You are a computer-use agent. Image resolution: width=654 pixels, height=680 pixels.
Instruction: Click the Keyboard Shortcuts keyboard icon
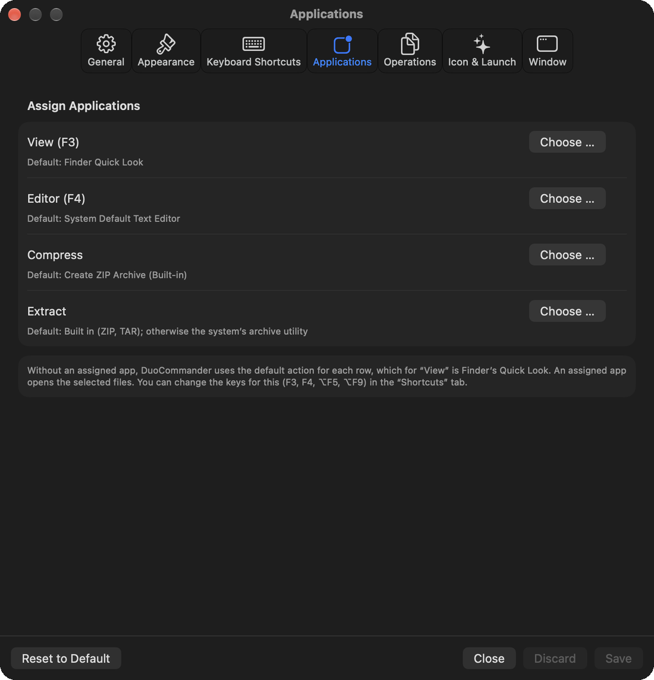(x=253, y=44)
